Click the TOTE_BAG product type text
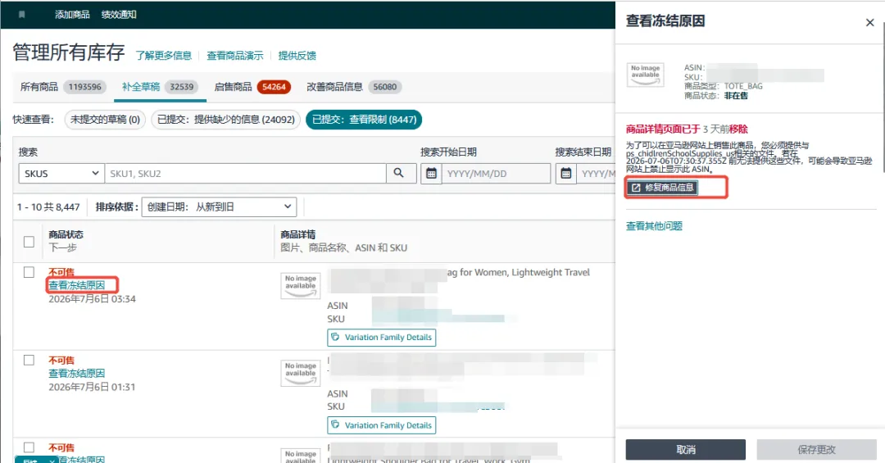 (x=743, y=86)
